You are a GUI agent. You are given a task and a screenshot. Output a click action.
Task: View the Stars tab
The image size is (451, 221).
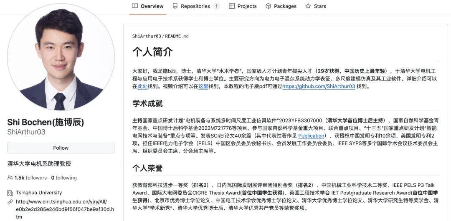tap(316, 6)
